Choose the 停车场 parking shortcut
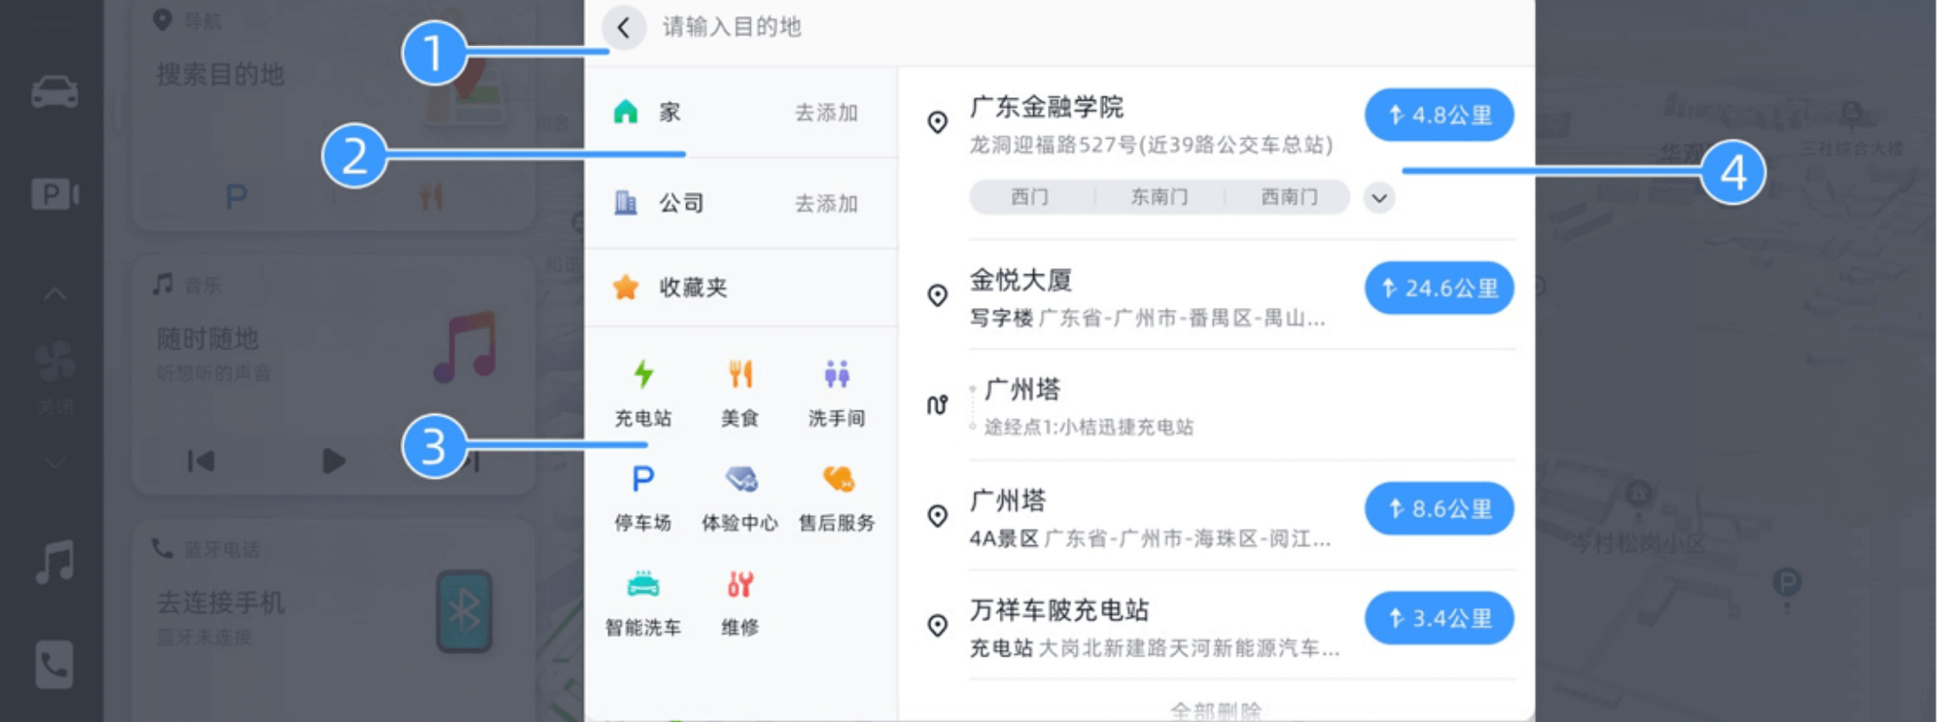 point(644,497)
